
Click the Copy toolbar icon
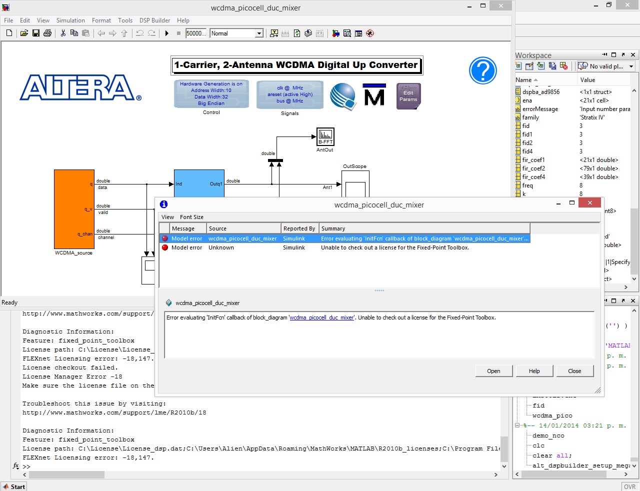(74, 33)
